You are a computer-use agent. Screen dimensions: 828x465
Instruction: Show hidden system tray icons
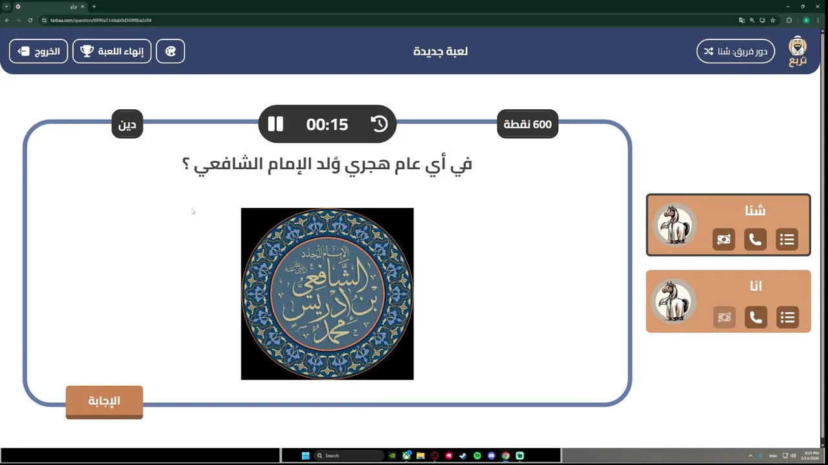tap(750, 455)
